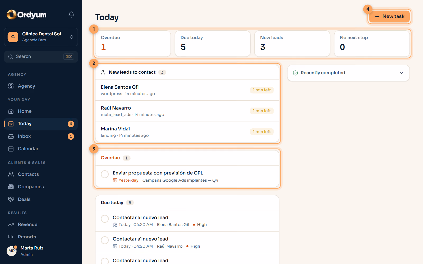
Task: Click the Due today section header
Action: (187, 203)
